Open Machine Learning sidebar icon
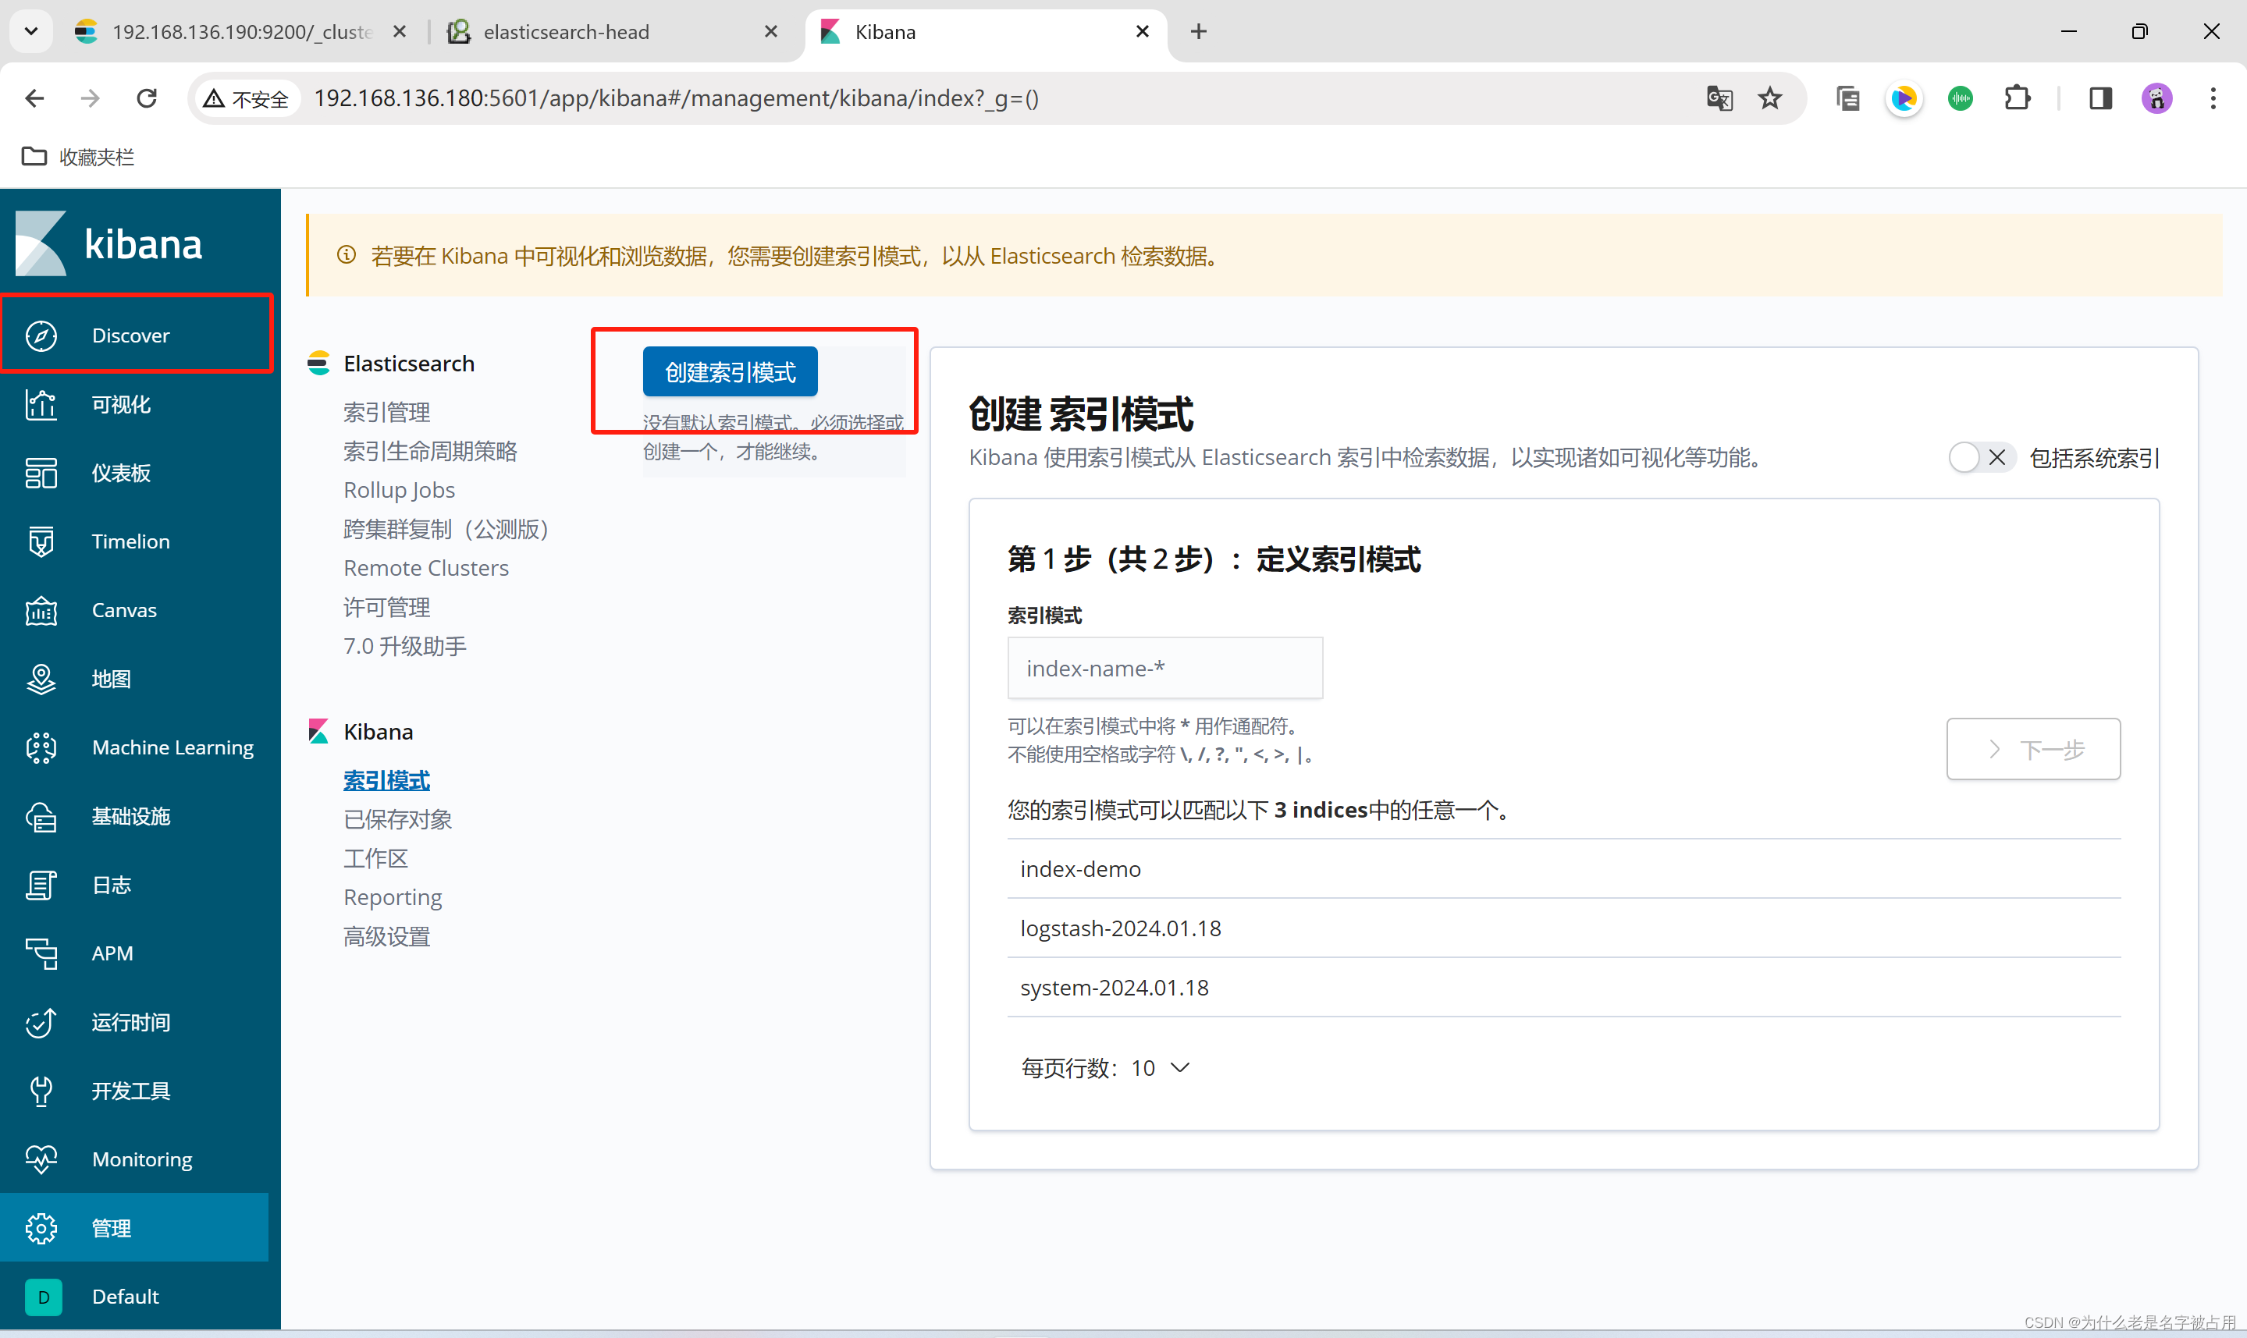The width and height of the screenshot is (2247, 1338). (41, 747)
